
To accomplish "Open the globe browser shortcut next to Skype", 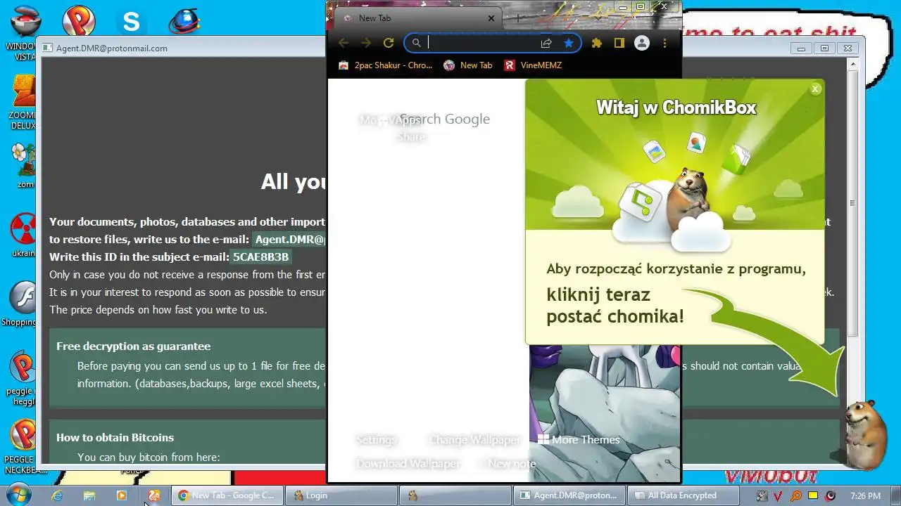I will [184, 21].
